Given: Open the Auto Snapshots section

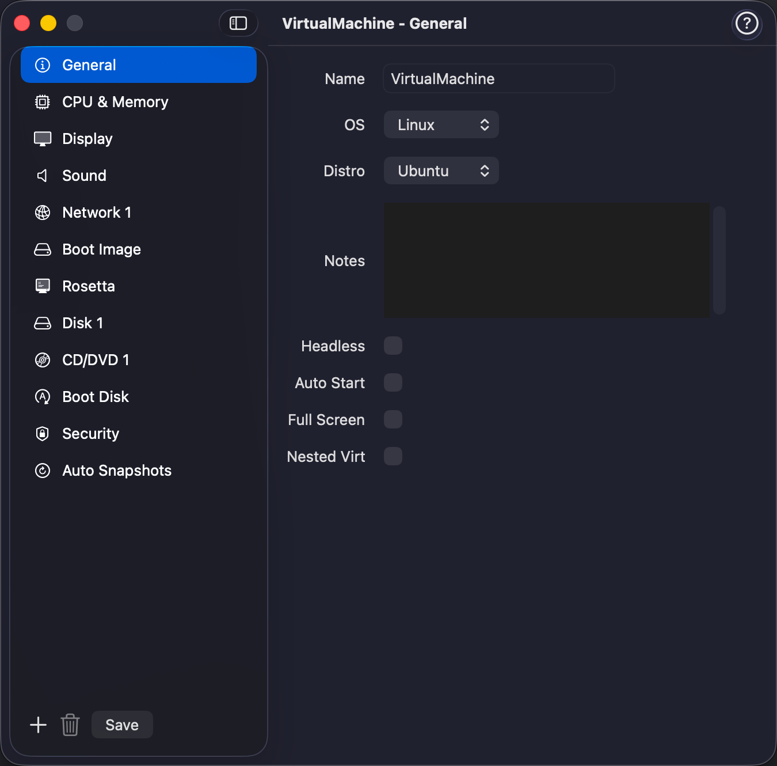Looking at the screenshot, I should point(117,471).
